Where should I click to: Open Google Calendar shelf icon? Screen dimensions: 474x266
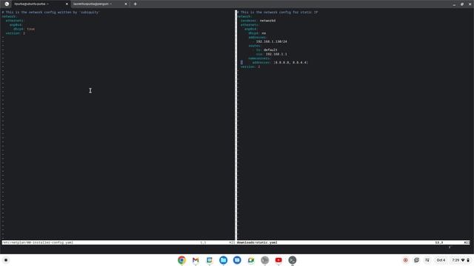click(x=210, y=260)
